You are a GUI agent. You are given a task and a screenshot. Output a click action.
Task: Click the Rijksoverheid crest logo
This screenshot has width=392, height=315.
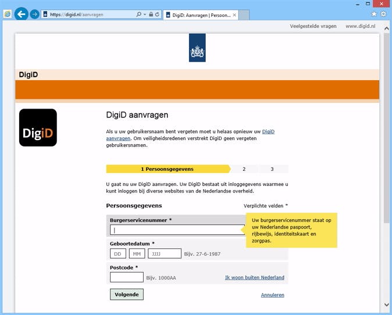(197, 48)
